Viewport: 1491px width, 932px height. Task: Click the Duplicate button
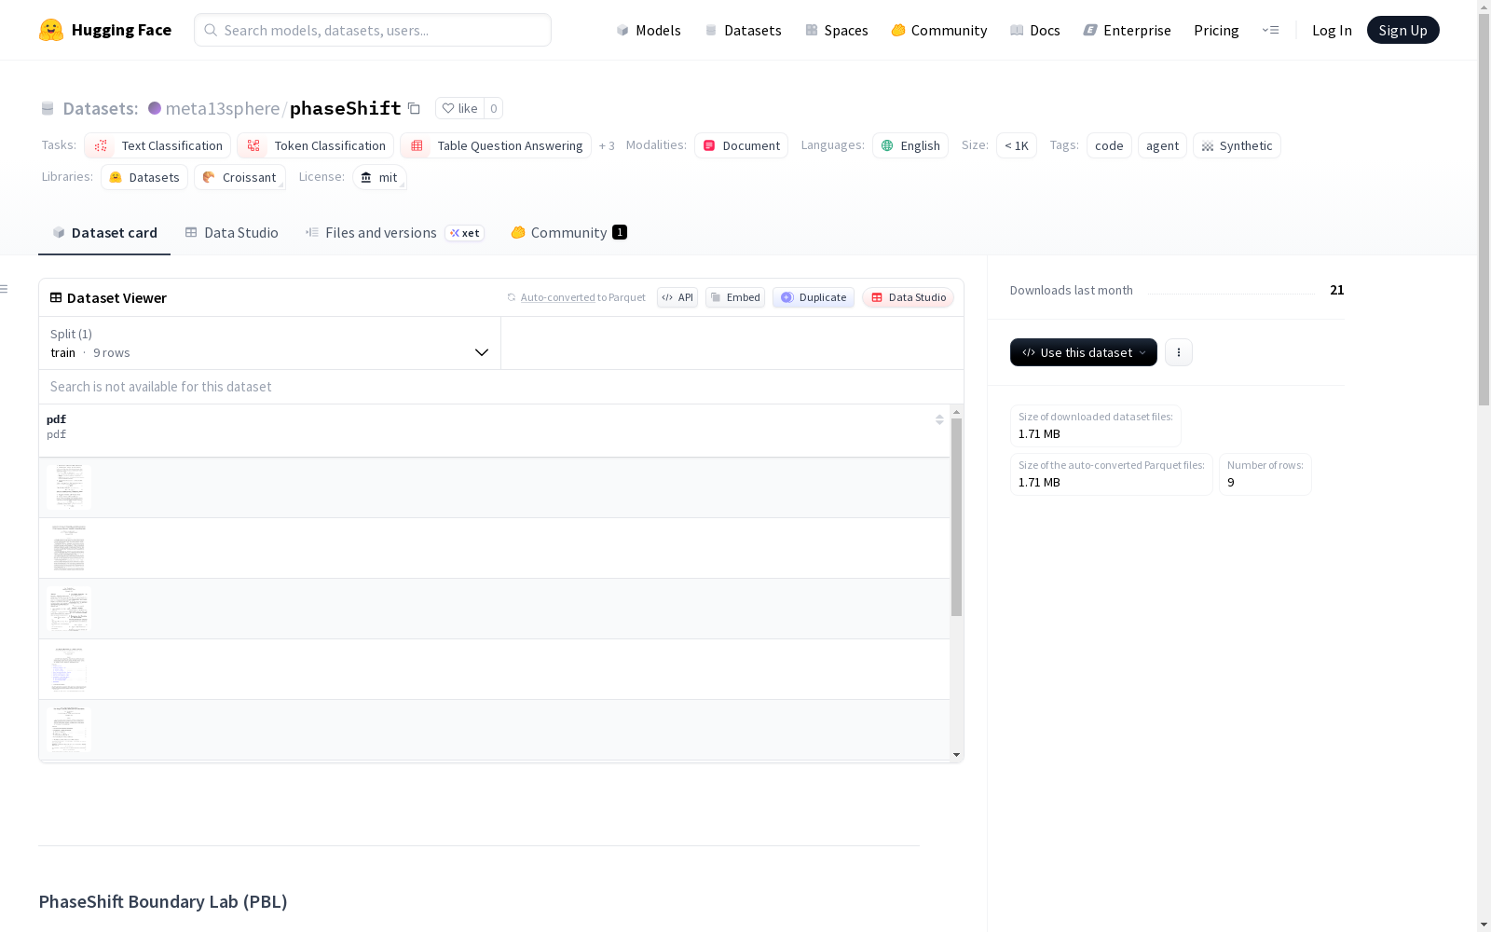coord(814,297)
